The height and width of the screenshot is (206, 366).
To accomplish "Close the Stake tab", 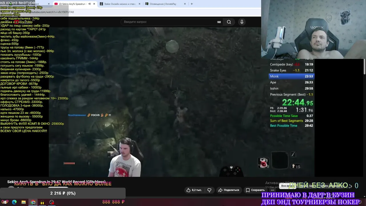I will coord(140,4).
